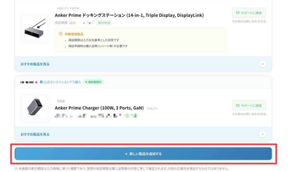Open その他のお問い合わせ方法 for the Prime Charger
This screenshot has width=300, height=172.
(x=249, y=114)
